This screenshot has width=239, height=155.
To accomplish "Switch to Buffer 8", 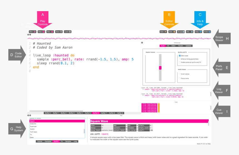I will (112, 113).
